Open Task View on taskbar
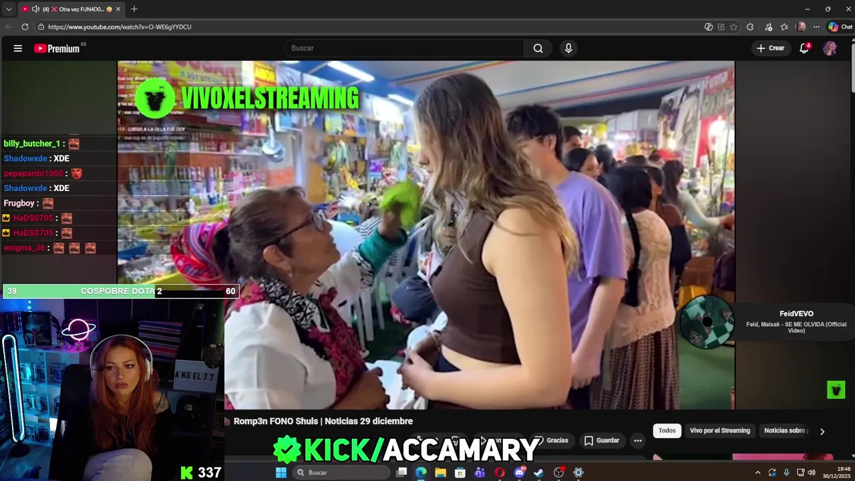This screenshot has height=481, width=855. pos(401,472)
